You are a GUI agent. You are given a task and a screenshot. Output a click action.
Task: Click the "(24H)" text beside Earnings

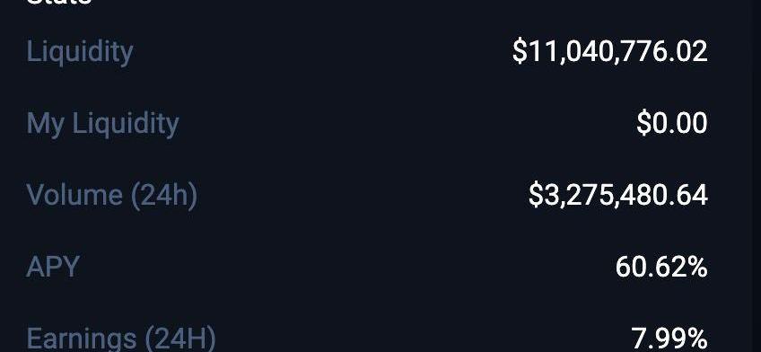pyautogui.click(x=181, y=339)
